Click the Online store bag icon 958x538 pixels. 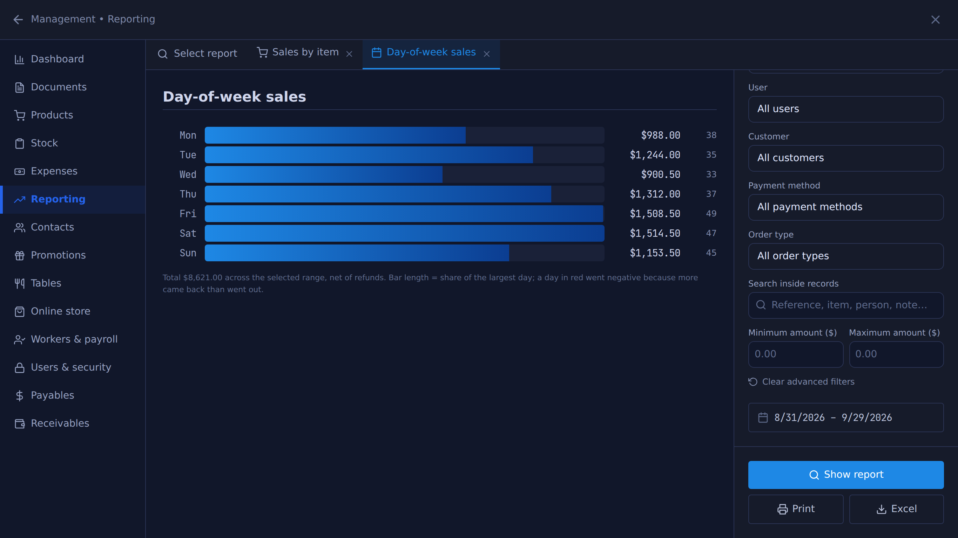point(19,311)
